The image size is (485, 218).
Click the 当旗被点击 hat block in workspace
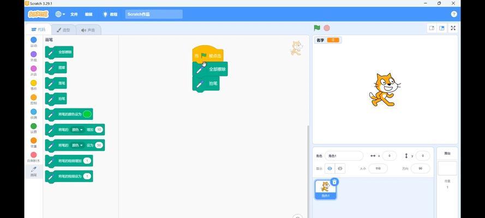pyautogui.click(x=208, y=54)
